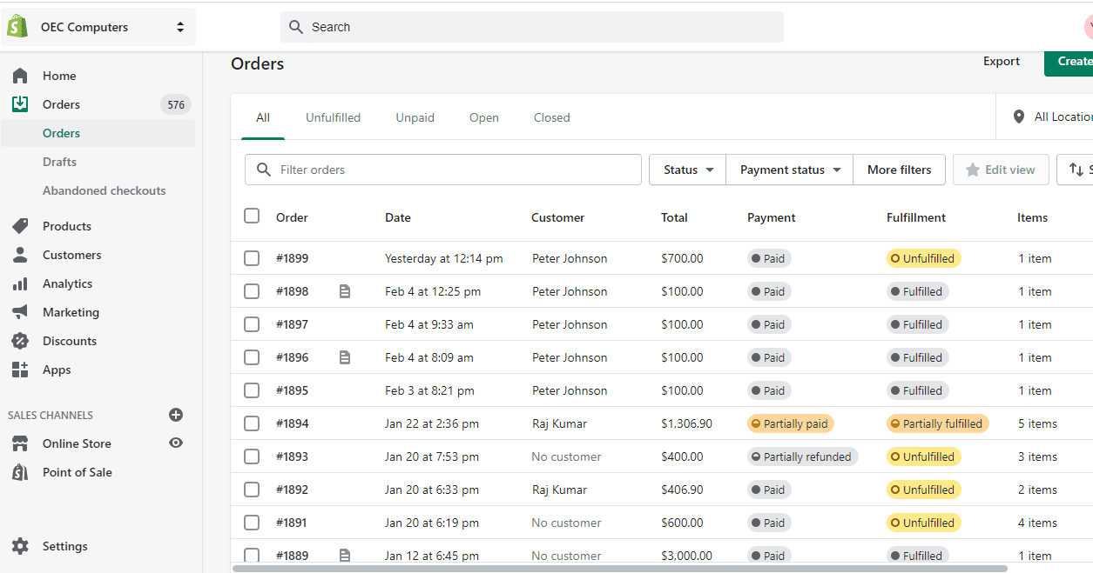
Task: Click the Export button
Action: (1002, 62)
